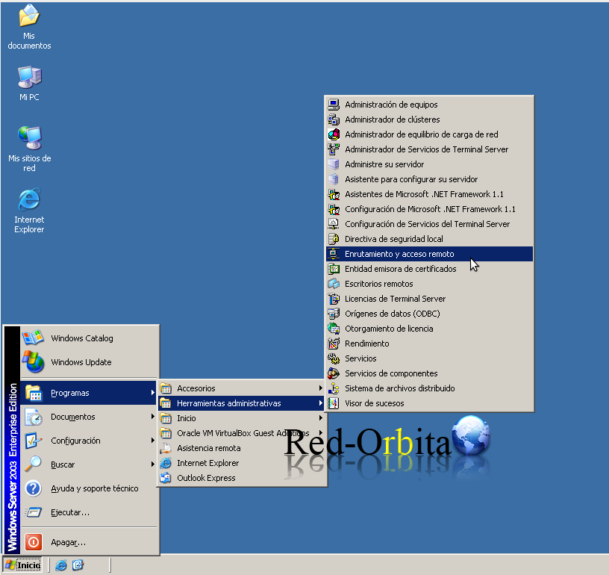609x575 pixels.
Task: Open Ejecutar... dialog entry
Action: coord(90,512)
